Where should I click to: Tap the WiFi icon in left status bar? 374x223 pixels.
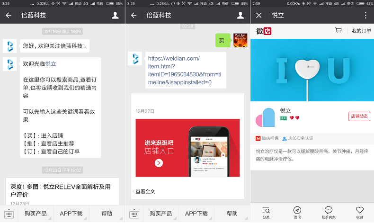64,4
